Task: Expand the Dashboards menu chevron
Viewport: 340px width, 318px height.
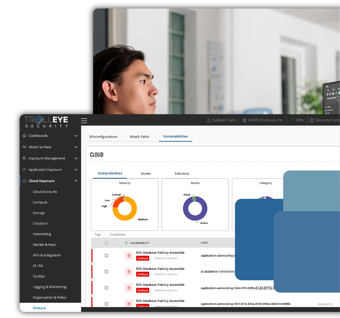Action: coord(76,136)
